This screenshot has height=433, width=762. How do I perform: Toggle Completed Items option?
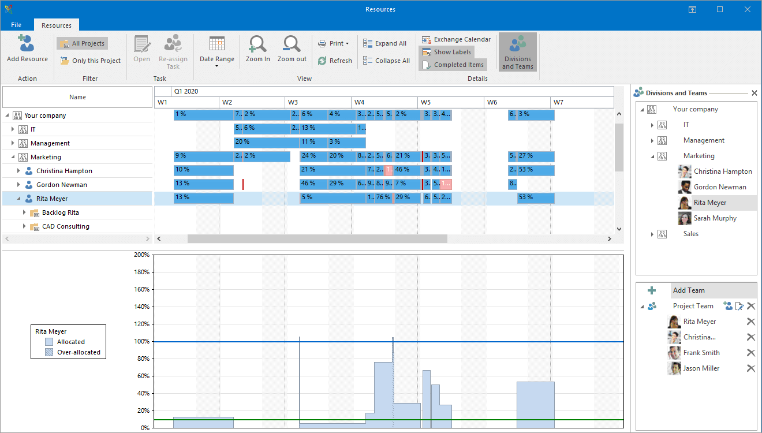(x=453, y=65)
